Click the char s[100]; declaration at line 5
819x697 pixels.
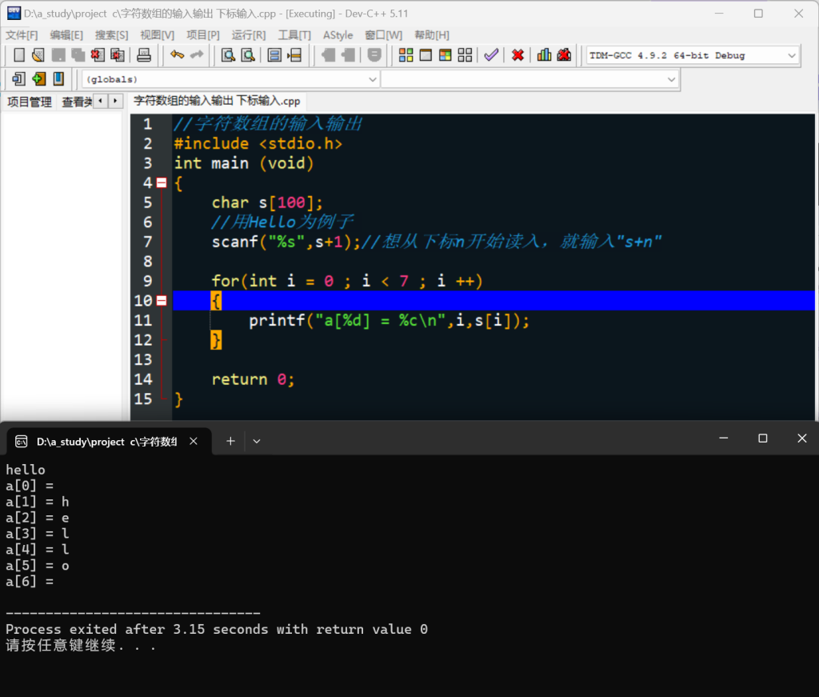pos(267,202)
